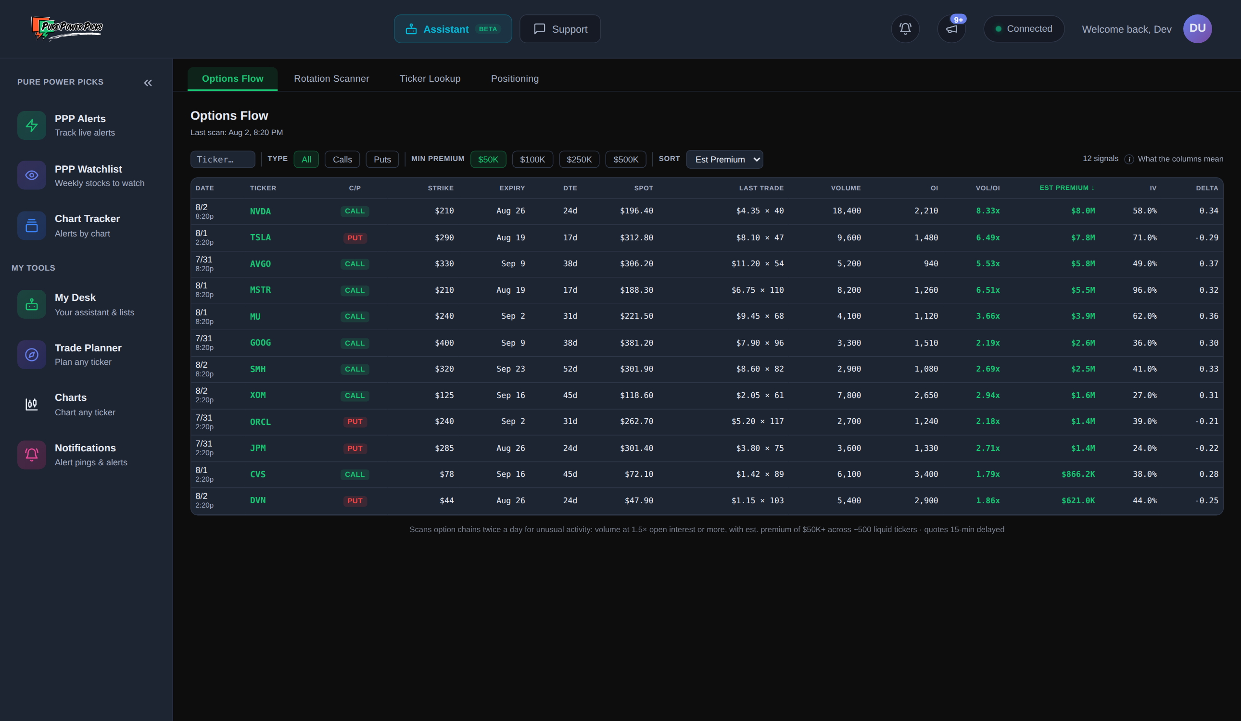Collapse the sidebar with double chevron
Viewport: 1241px width, 721px height.
pyautogui.click(x=148, y=83)
